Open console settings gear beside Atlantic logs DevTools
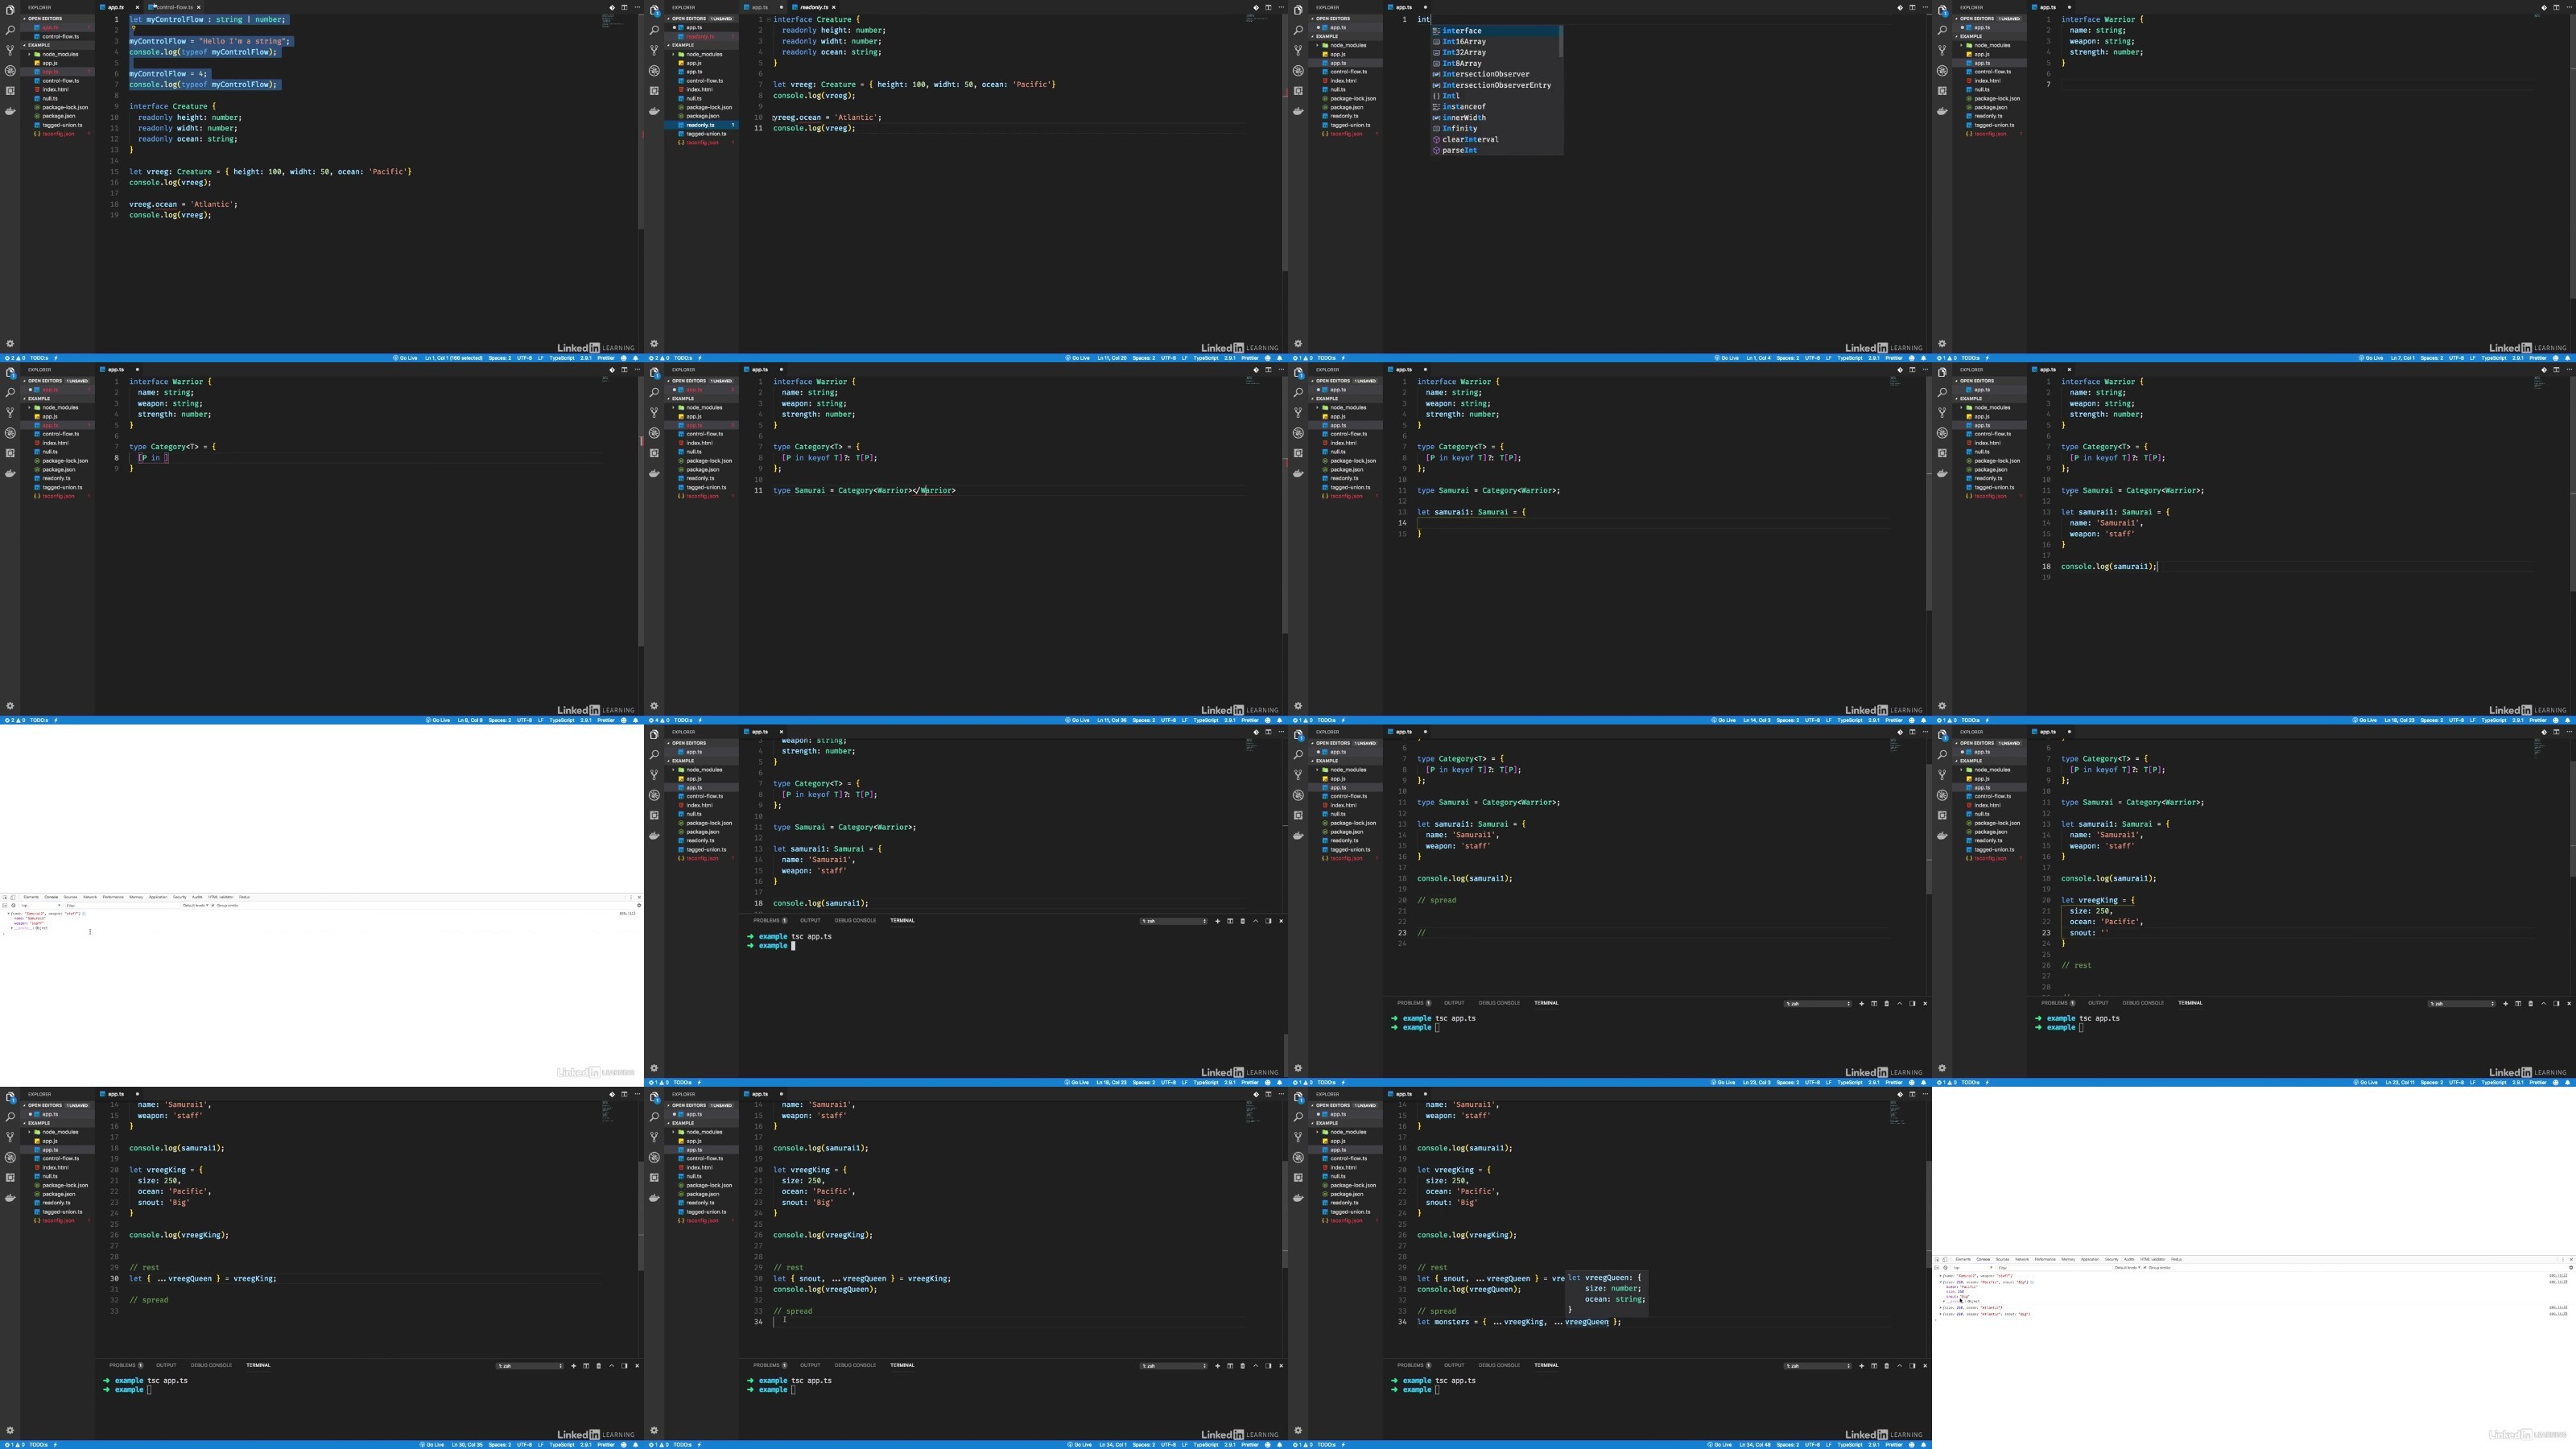The image size is (2576, 1449). tap(2570, 1267)
